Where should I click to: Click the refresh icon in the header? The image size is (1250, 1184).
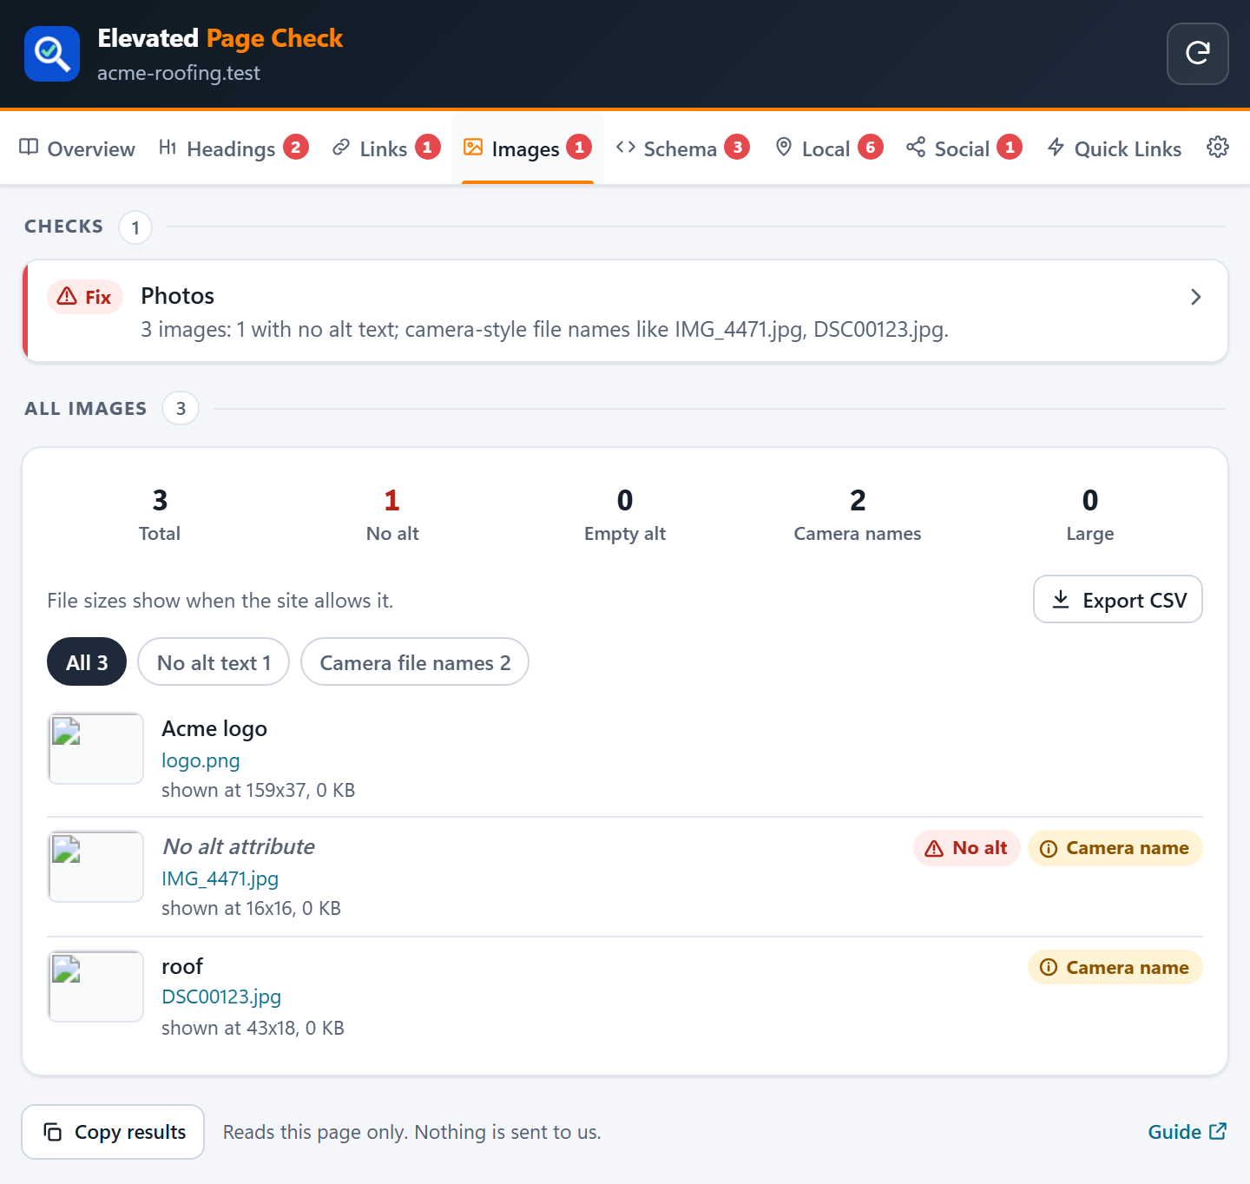(x=1197, y=54)
